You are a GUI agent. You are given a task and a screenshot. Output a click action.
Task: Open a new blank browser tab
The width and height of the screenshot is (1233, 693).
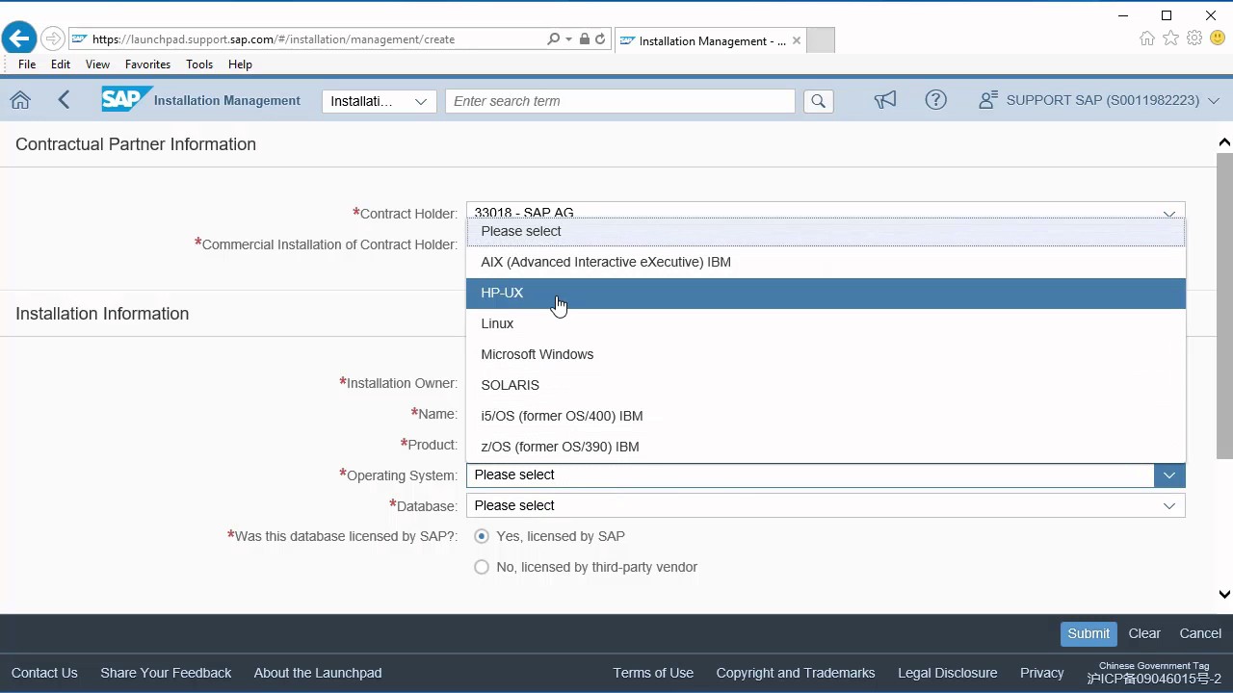[x=820, y=40]
